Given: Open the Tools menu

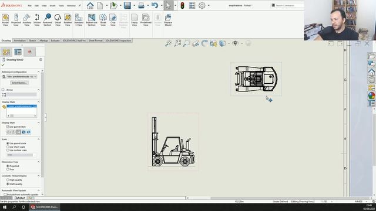Looking at the screenshot, I should (61, 5).
